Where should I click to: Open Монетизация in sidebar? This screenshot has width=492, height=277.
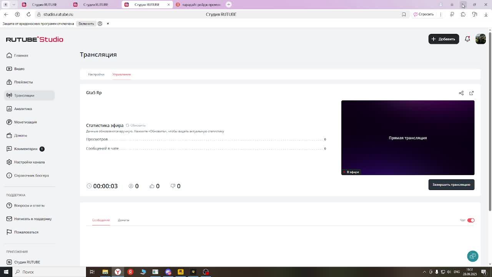coord(30,122)
